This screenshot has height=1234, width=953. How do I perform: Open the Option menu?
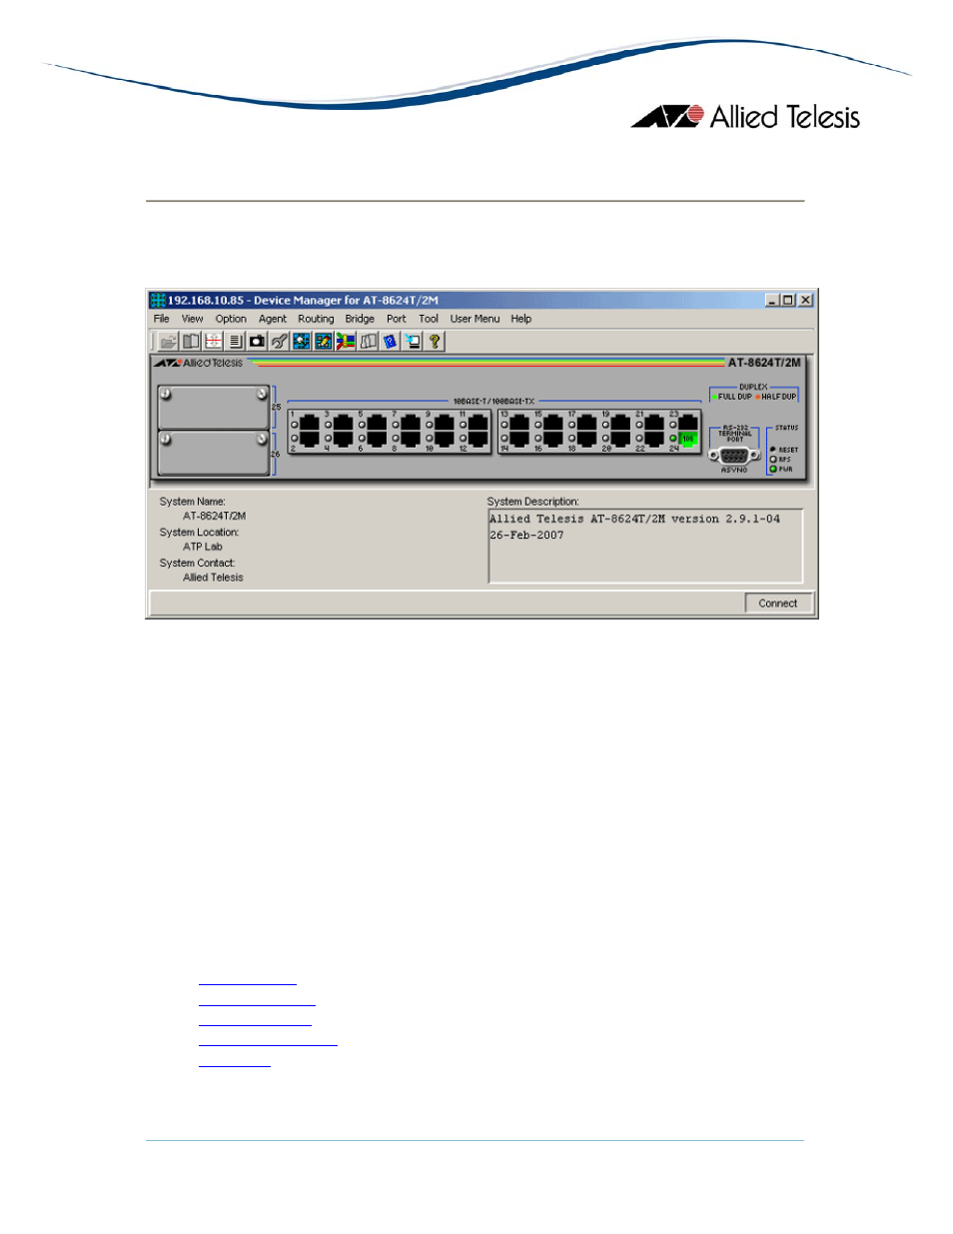231,319
